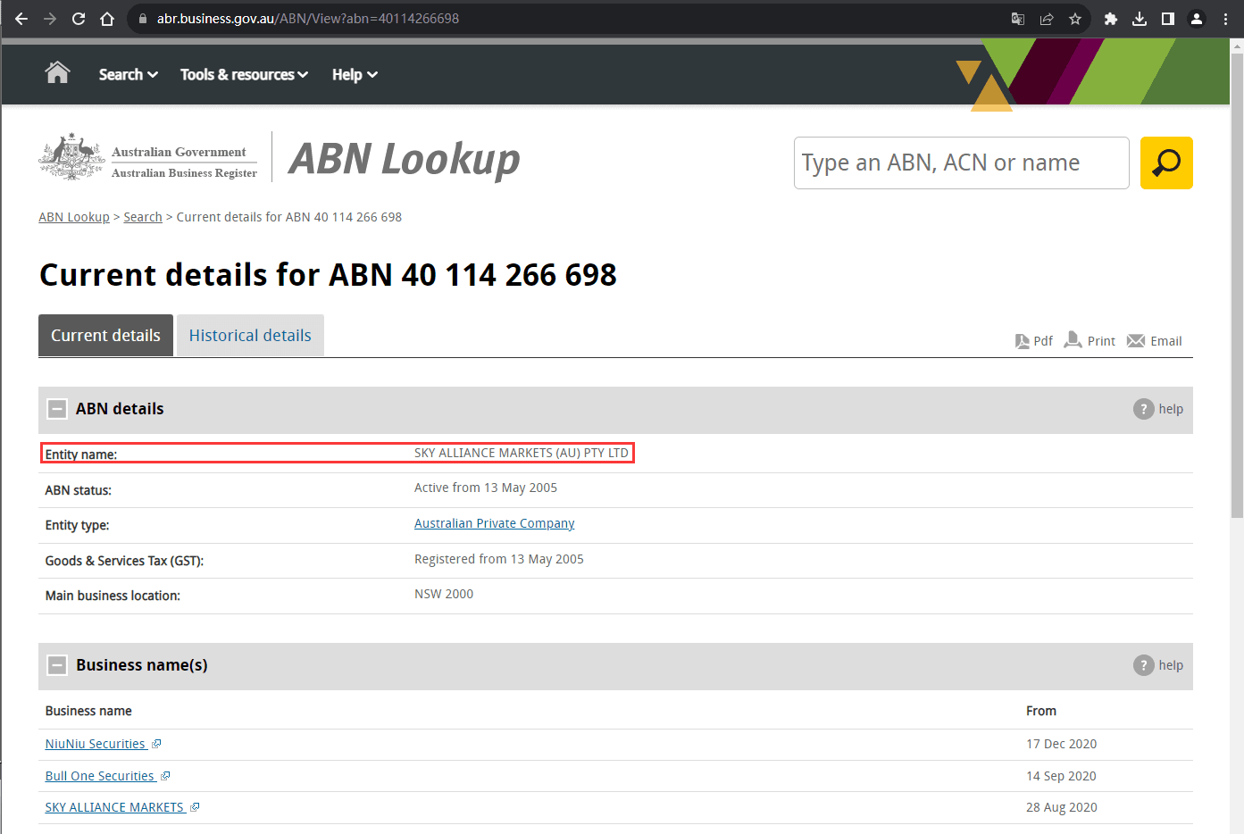Collapse the Business name(s) section
The image size is (1244, 834).
(57, 665)
